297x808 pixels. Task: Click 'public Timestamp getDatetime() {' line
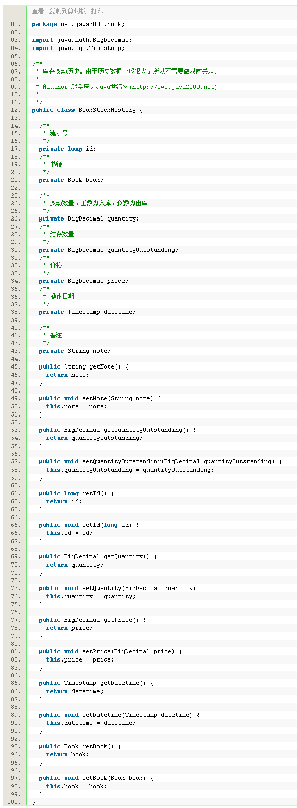click(x=96, y=683)
